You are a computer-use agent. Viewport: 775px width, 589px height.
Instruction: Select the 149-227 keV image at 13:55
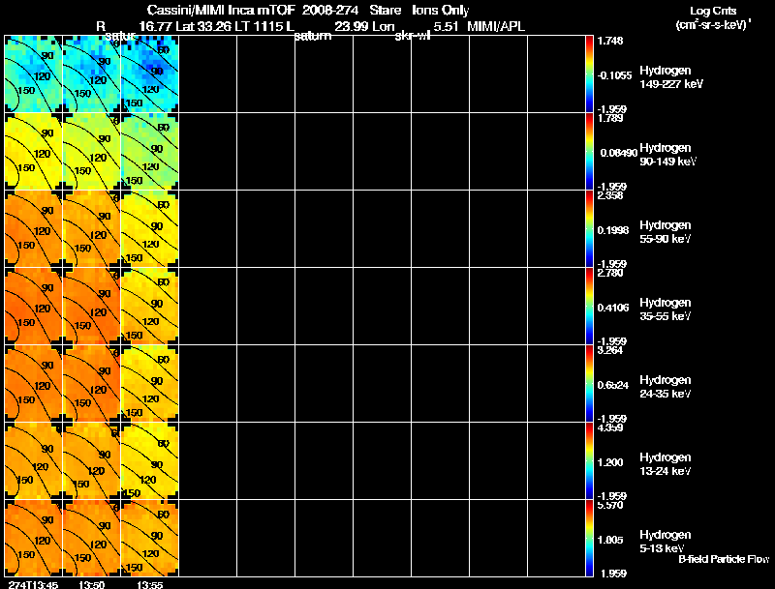pos(150,74)
